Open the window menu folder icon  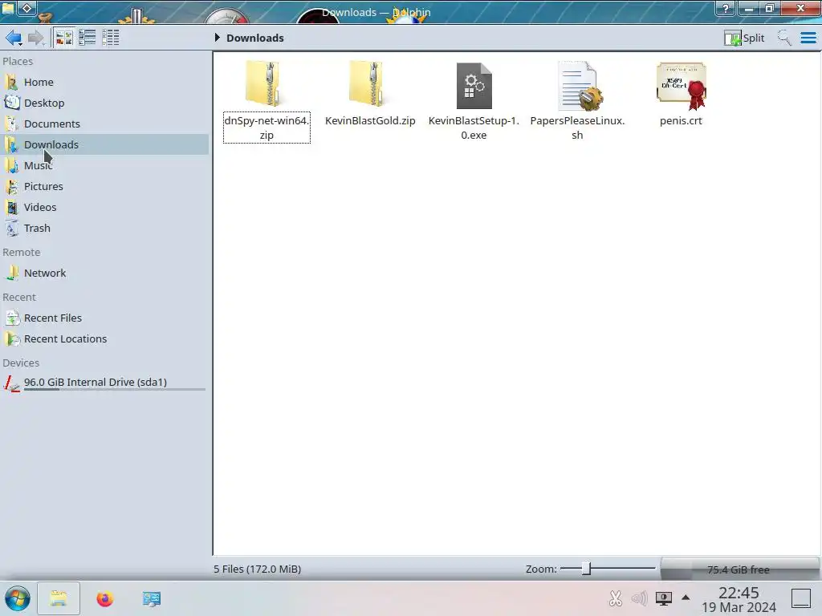point(8,7)
